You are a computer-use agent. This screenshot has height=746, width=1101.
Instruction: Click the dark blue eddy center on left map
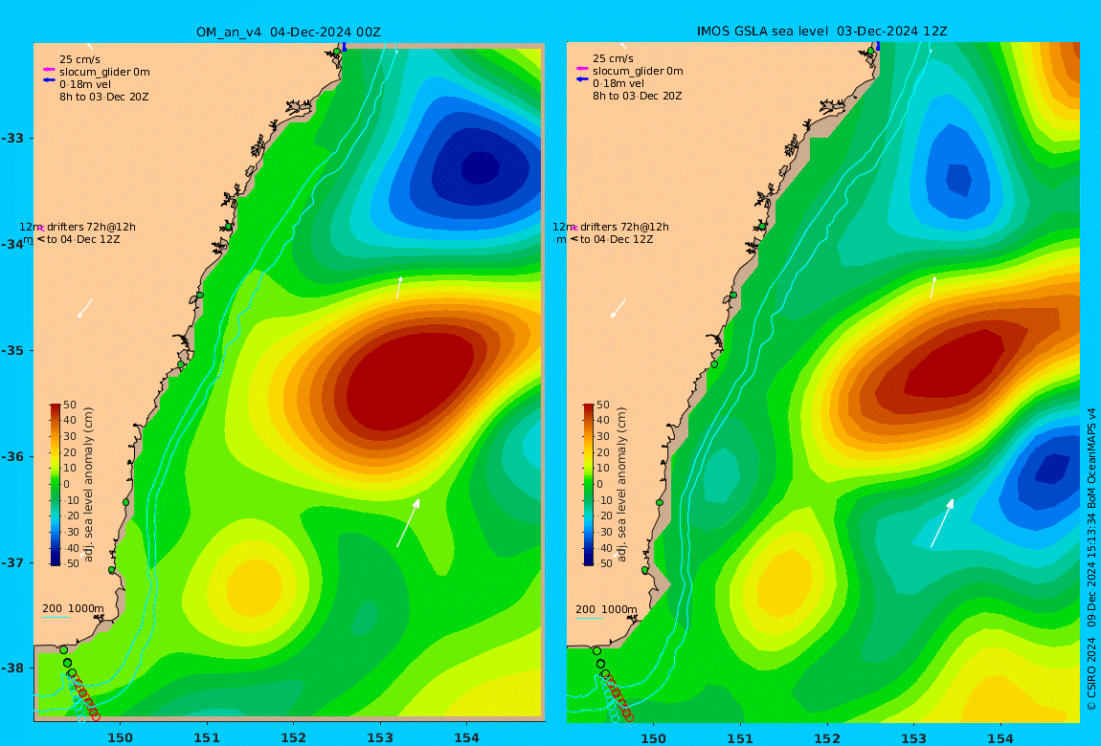click(481, 168)
